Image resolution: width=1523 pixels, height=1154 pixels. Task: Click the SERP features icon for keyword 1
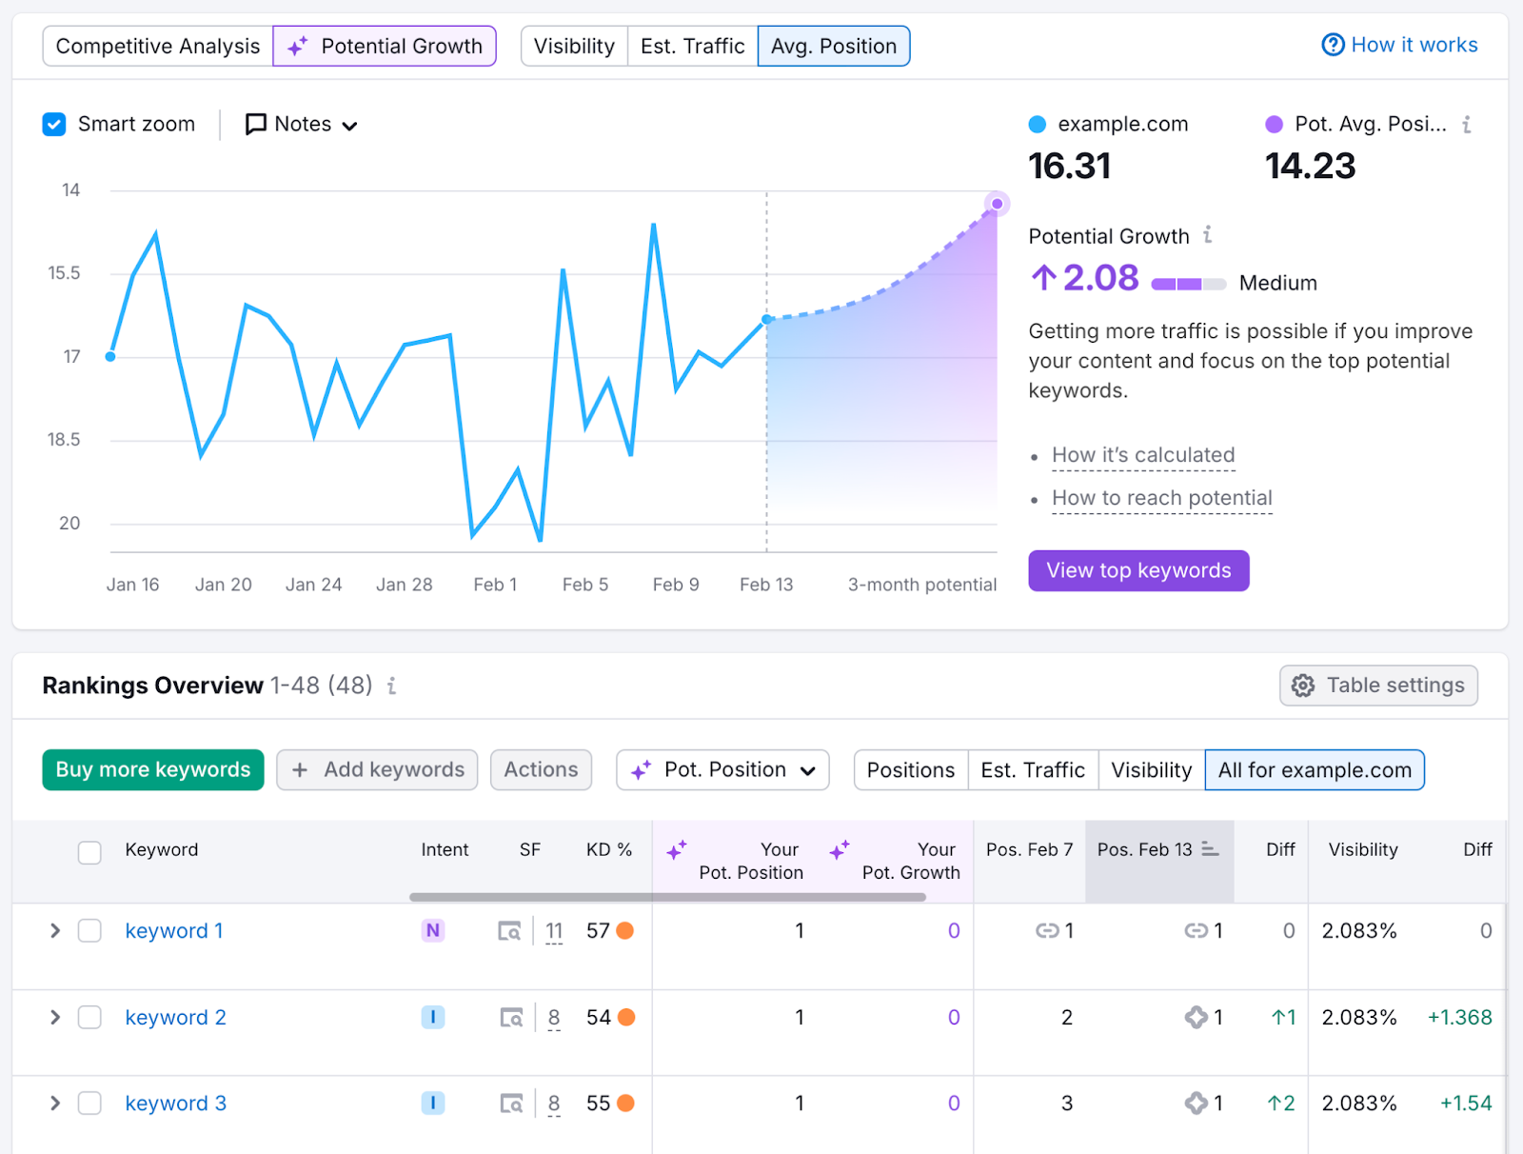(x=510, y=931)
